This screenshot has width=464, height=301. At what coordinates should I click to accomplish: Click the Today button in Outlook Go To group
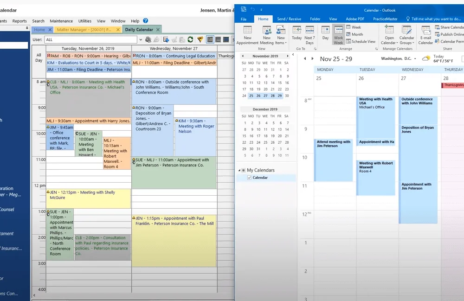tap(297, 32)
